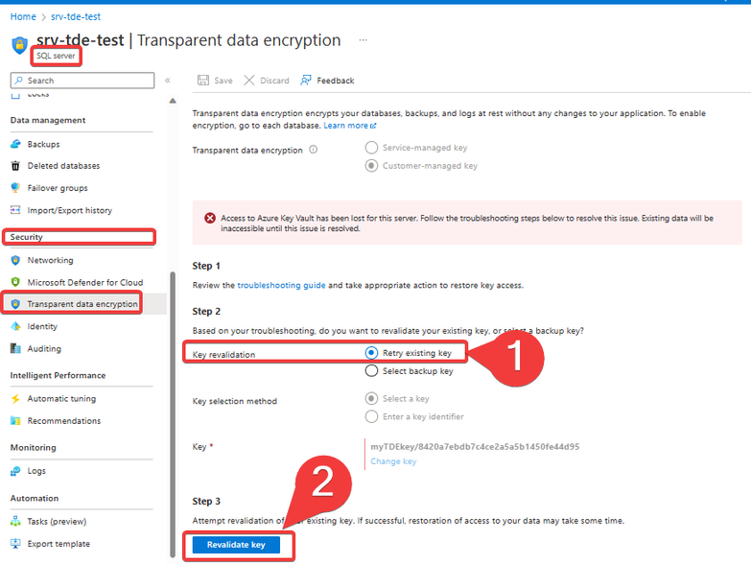Click the Networking shield icon
Image resolution: width=751 pixels, height=564 pixels.
click(15, 260)
